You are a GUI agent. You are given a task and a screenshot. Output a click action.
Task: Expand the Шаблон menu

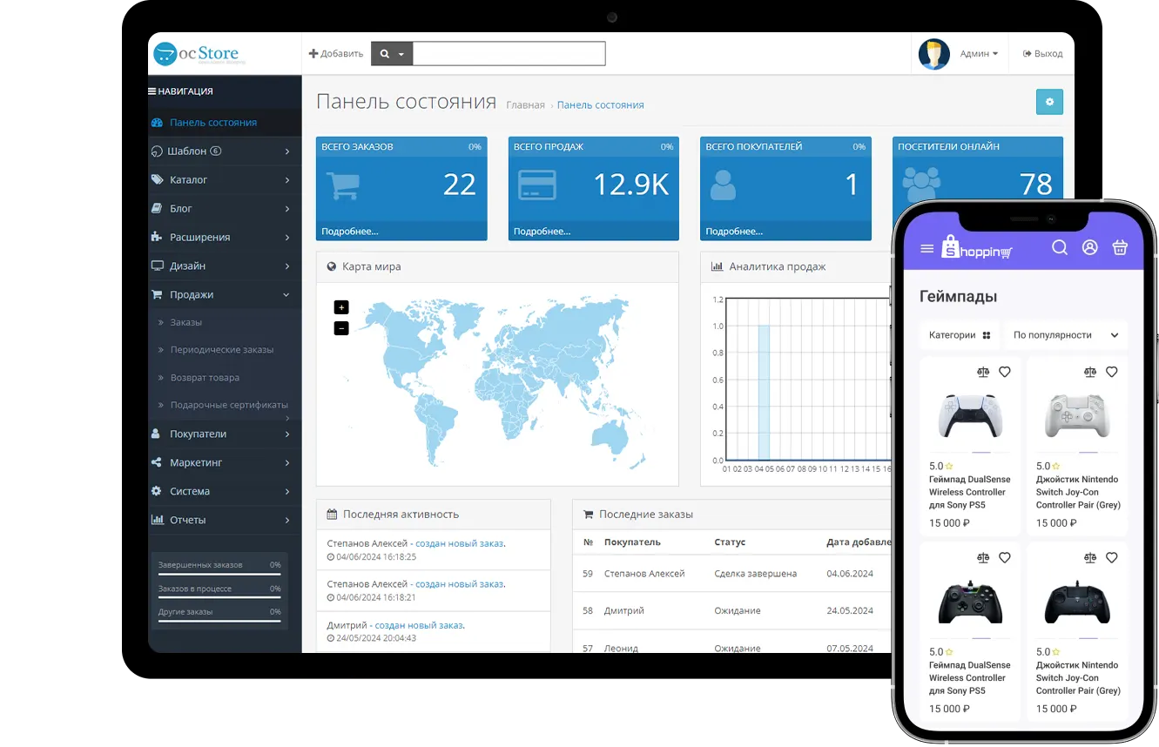click(225, 151)
